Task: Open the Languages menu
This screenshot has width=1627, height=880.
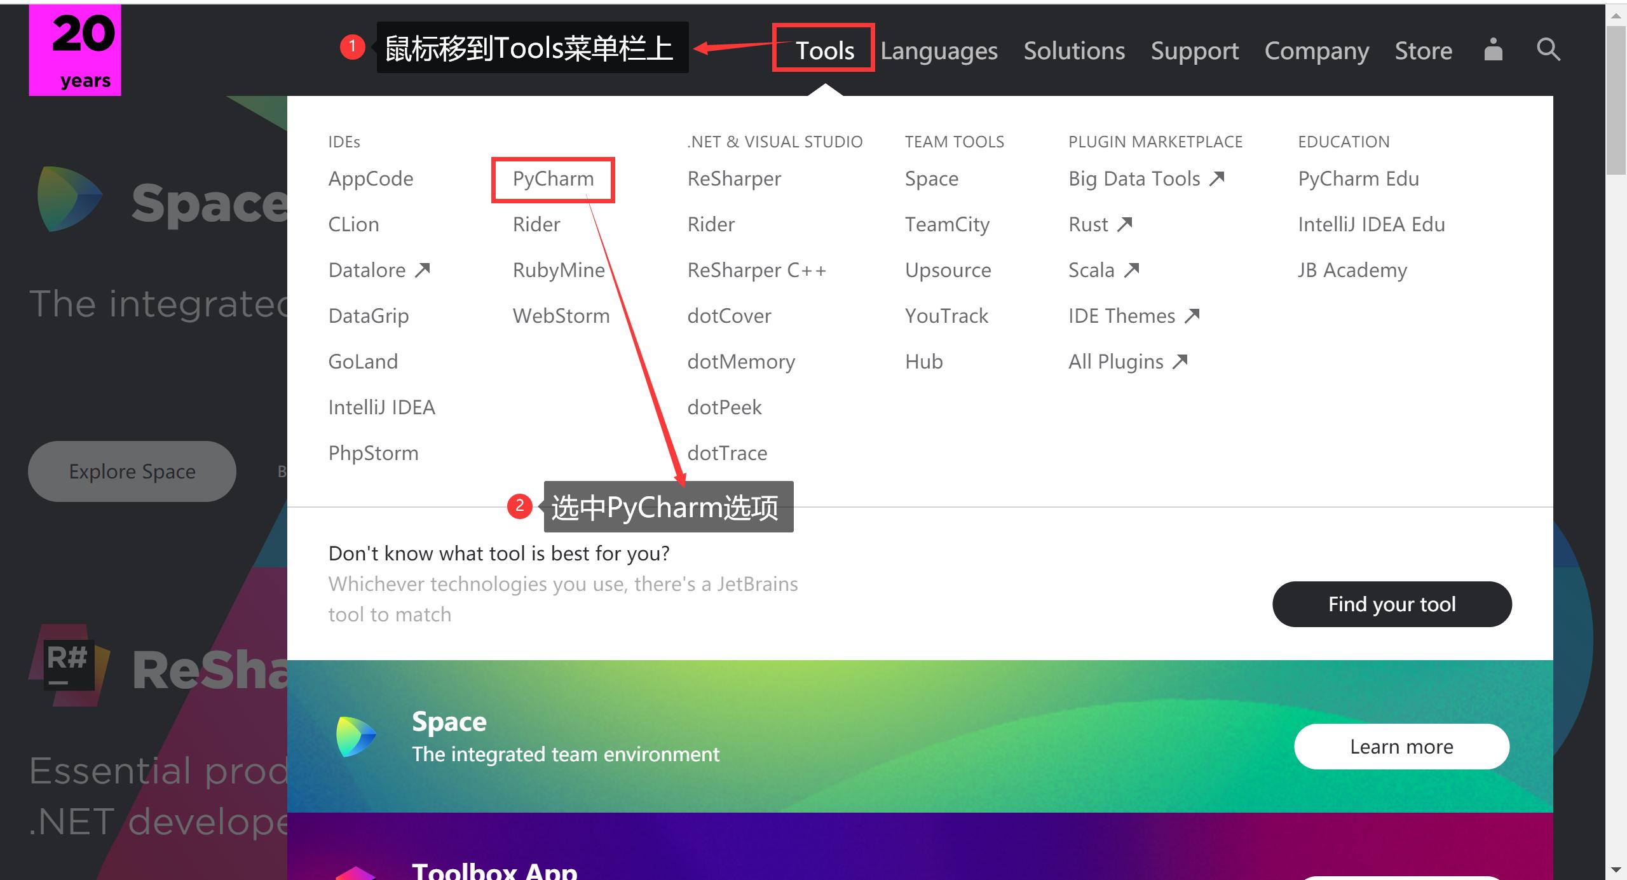Action: 939,51
